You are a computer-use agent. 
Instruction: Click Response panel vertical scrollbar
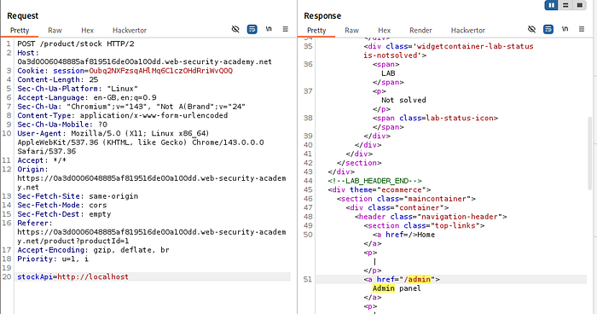click(590, 153)
